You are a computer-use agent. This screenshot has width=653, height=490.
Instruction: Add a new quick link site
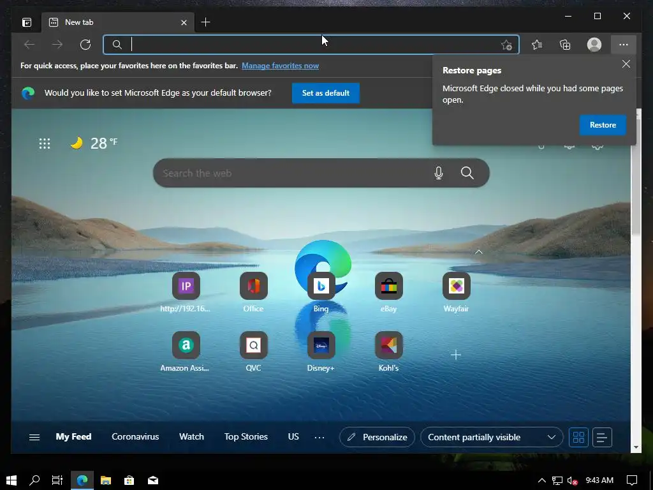pos(456,355)
